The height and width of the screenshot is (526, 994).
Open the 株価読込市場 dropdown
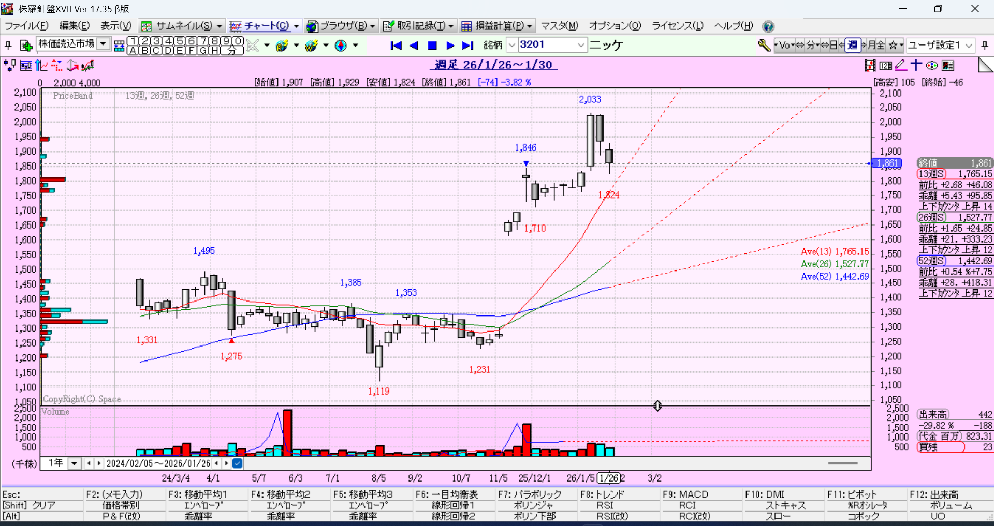coord(104,44)
